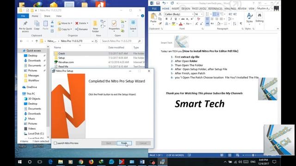Click the Save icon in Word title bar
This screenshot has height=166, width=296.
click(158, 3)
